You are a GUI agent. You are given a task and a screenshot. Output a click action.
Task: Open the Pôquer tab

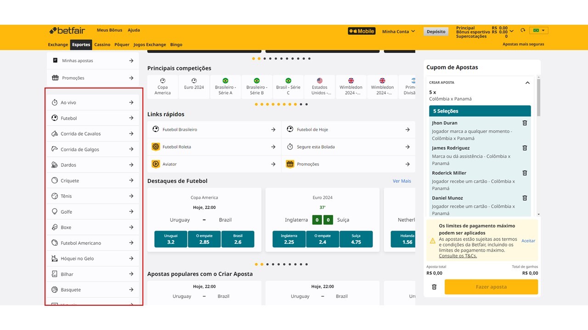tap(122, 44)
